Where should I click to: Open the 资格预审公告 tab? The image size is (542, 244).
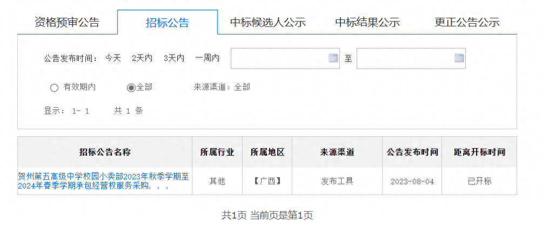point(67,23)
